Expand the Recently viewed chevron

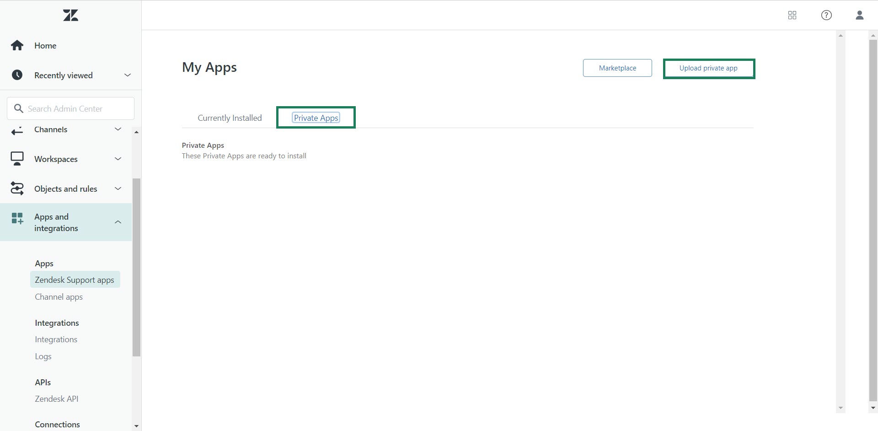click(128, 75)
